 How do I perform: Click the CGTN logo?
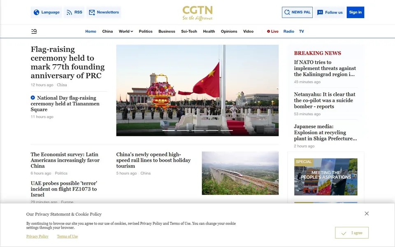tap(197, 13)
